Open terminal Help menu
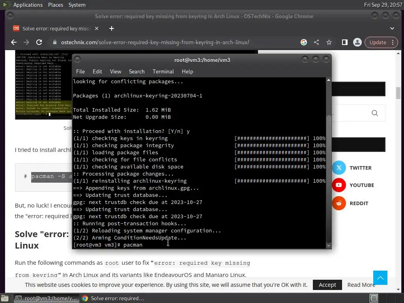Viewport: 404px width, 303px height. point(187,72)
